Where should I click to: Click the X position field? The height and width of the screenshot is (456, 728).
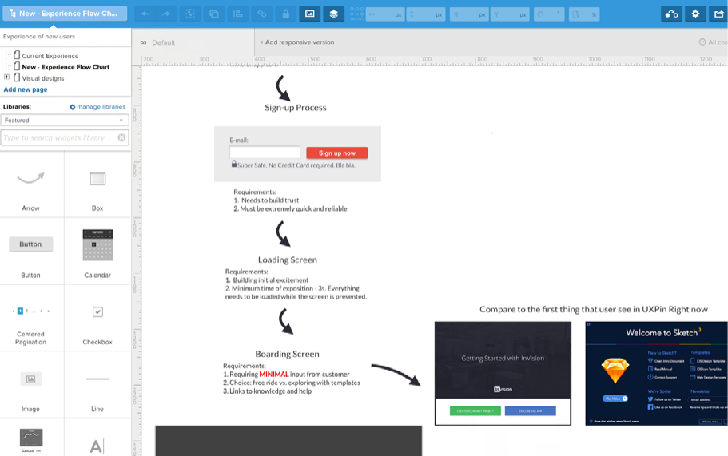tap(469, 14)
